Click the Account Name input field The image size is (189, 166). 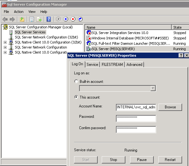[x=136, y=107]
